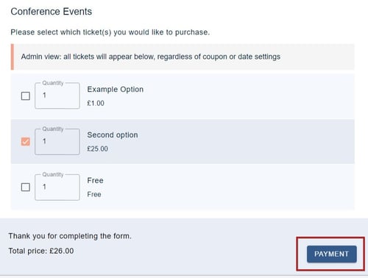This screenshot has width=368, height=278.
Task: Uncheck the Second option checkbox
Action: (26, 141)
